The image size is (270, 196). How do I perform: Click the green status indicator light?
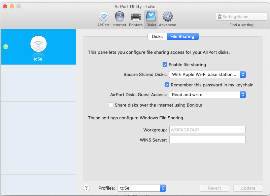coord(6,47)
